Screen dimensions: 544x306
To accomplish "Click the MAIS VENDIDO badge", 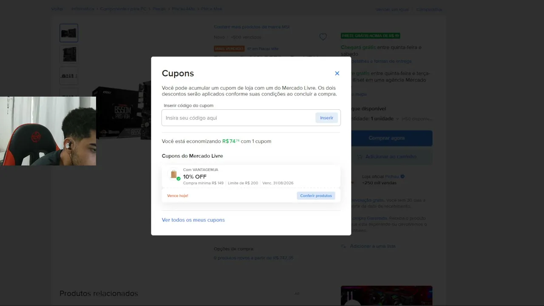I will pos(229,49).
